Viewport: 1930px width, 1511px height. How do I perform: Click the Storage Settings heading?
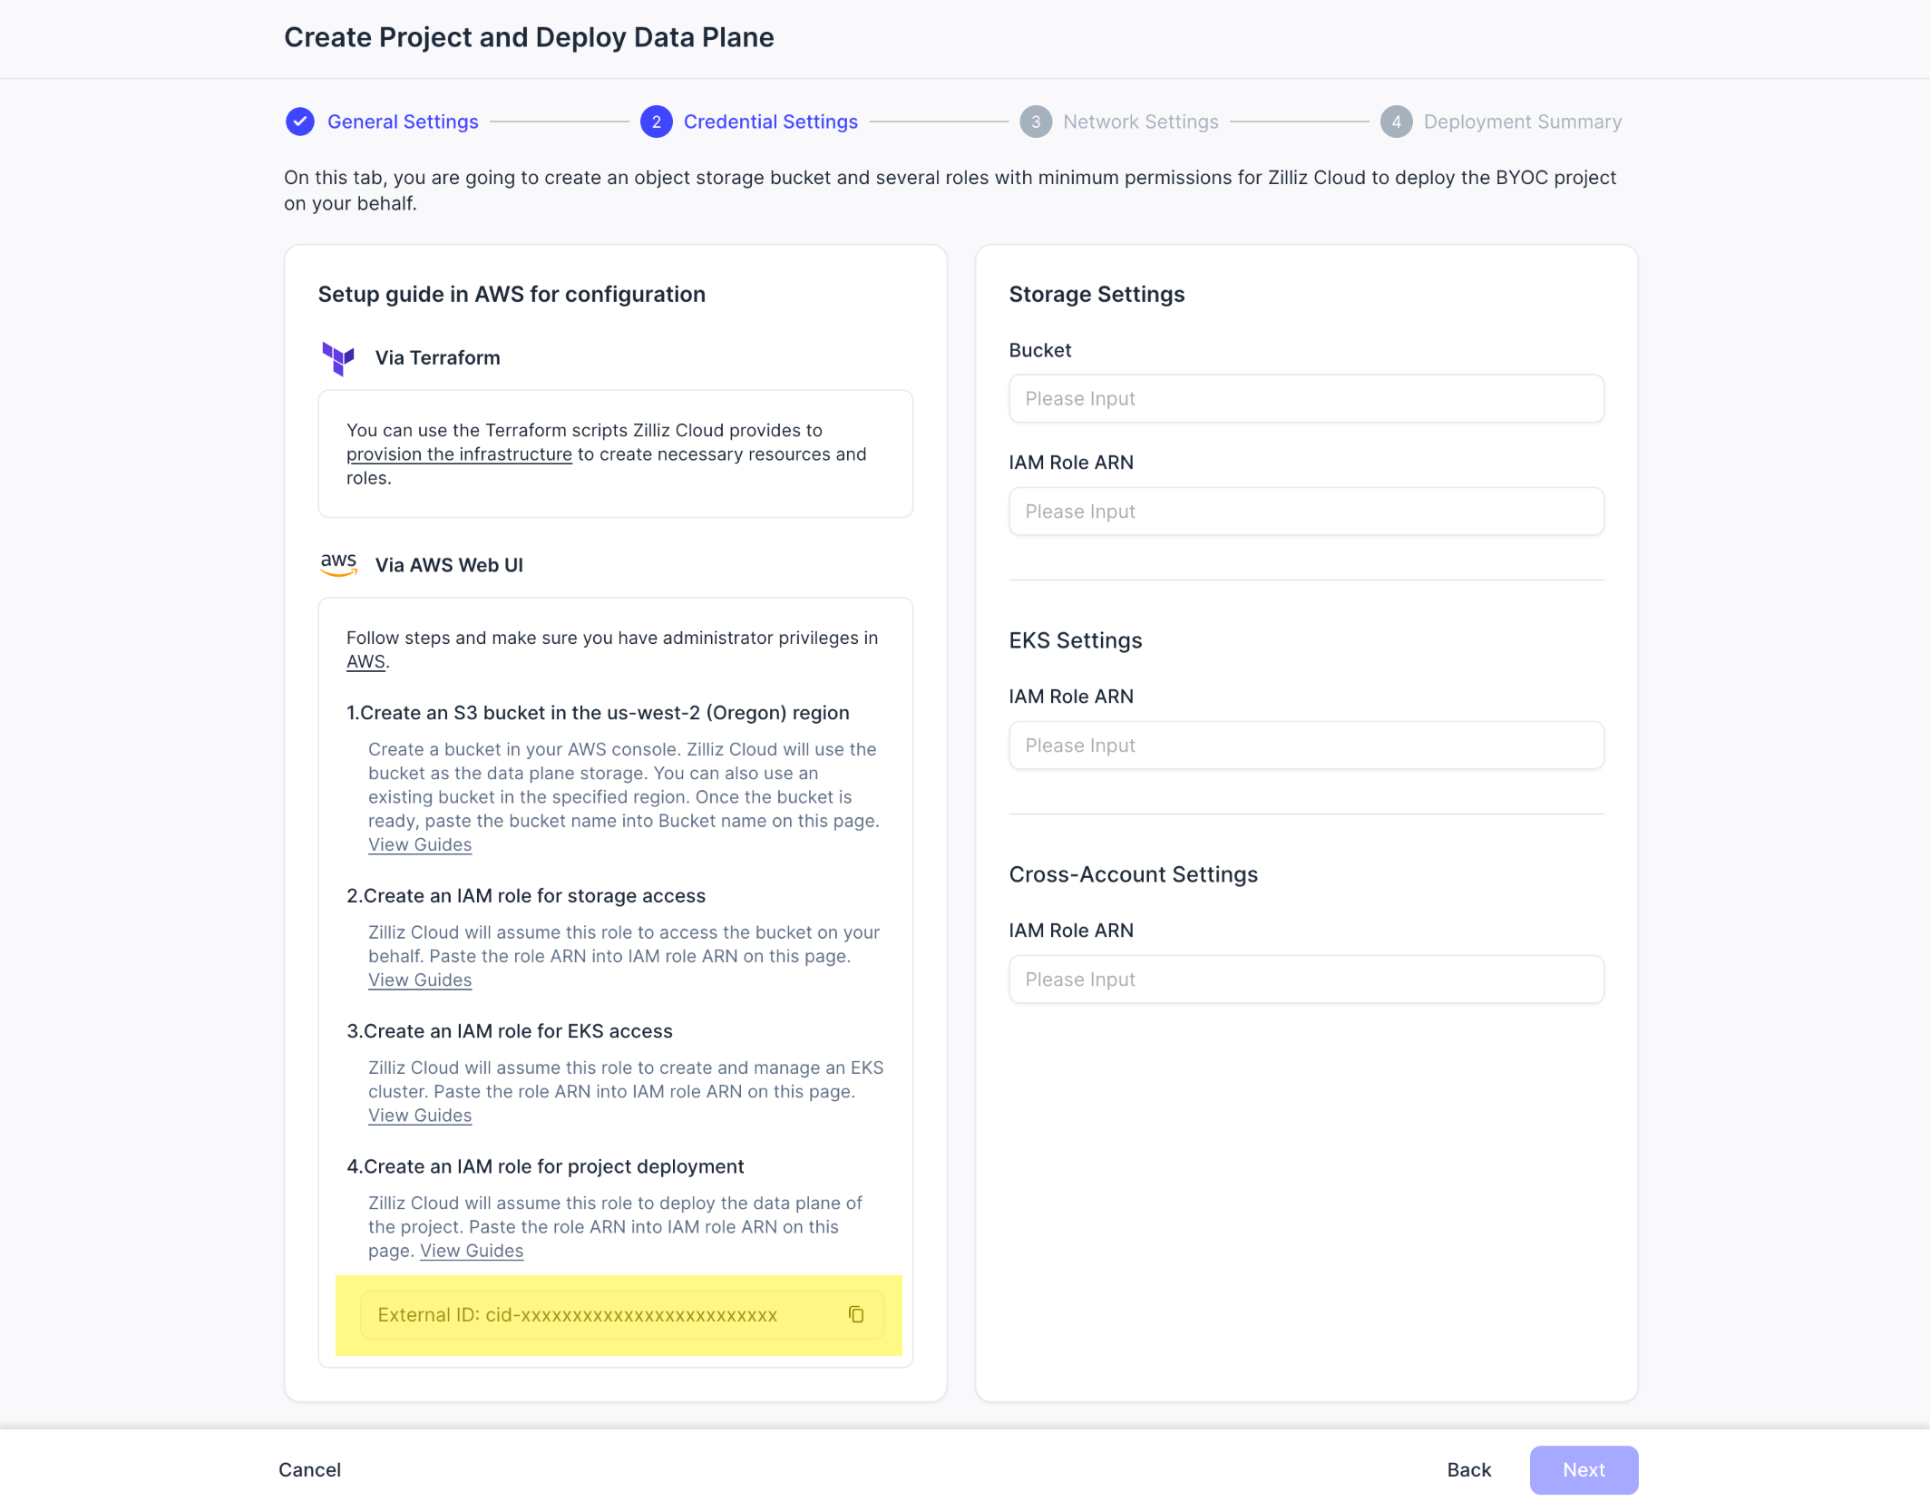(x=1097, y=295)
